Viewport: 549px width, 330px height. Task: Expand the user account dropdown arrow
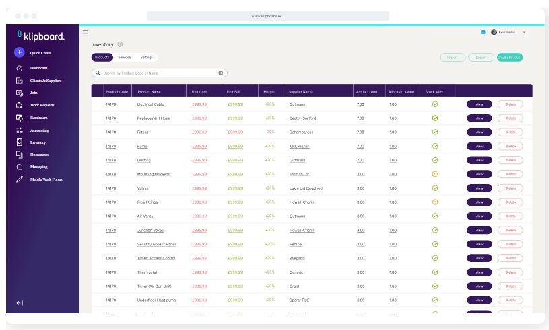click(524, 32)
